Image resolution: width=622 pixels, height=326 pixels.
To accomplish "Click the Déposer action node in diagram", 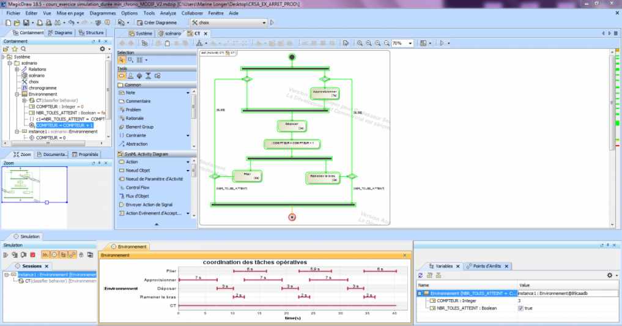I will tap(292, 126).
